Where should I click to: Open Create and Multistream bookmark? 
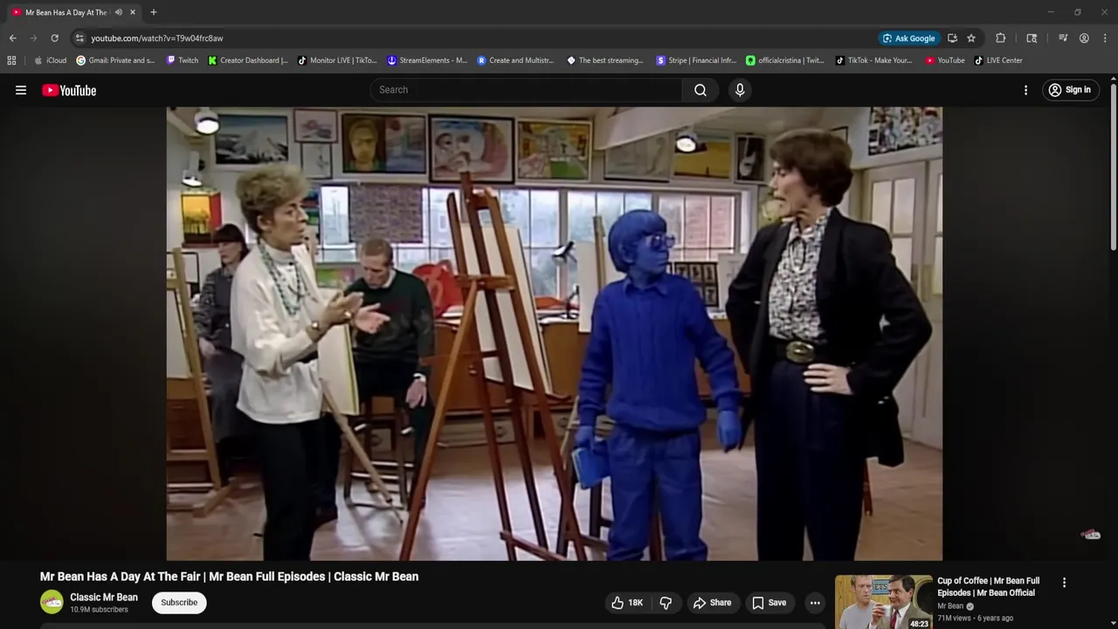click(x=516, y=60)
